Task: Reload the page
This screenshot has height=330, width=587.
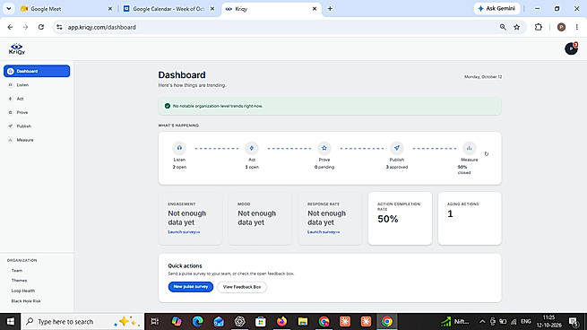Action: pos(41,27)
